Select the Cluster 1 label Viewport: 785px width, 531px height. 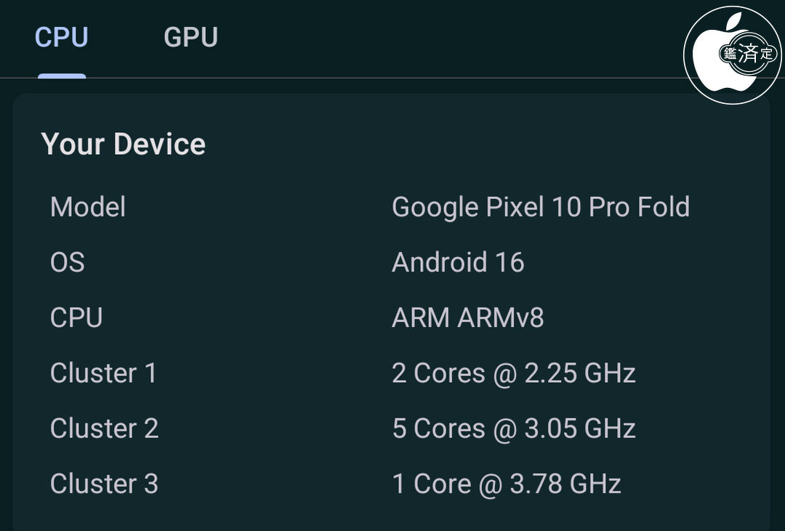pos(103,373)
